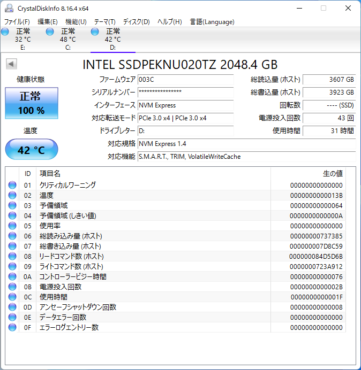This screenshot has height=370, width=361.
Task: Open the 機能(U) menu
Action: [x=76, y=22]
